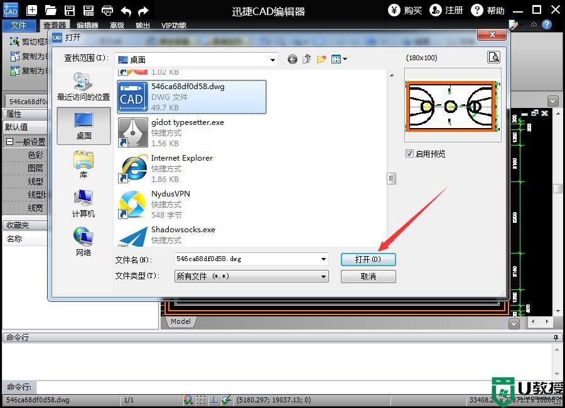This screenshot has height=408, width=565.
Task: Open the folder icon in title bar
Action: tap(50, 10)
